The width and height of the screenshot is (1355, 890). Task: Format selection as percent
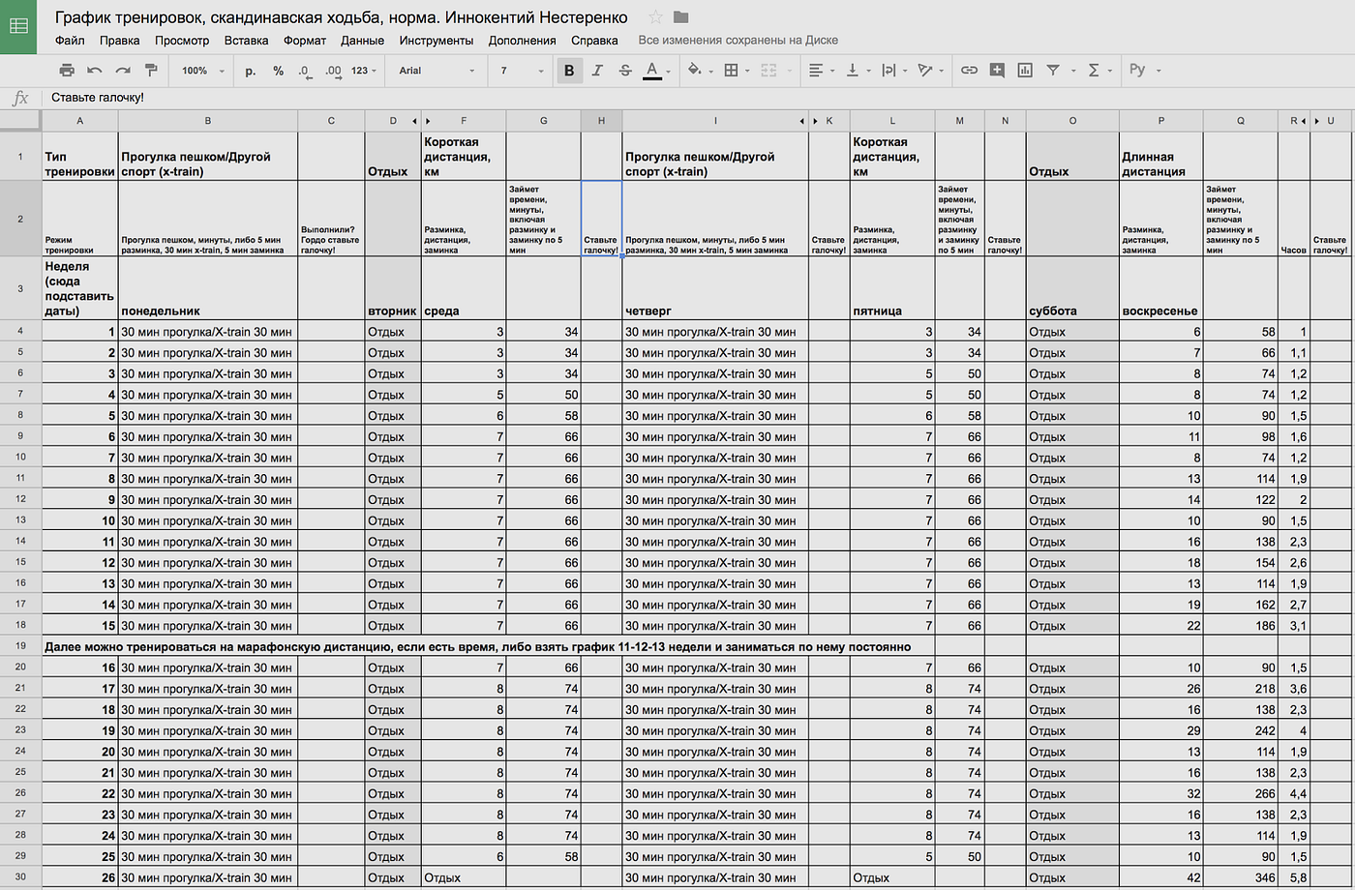(x=279, y=71)
